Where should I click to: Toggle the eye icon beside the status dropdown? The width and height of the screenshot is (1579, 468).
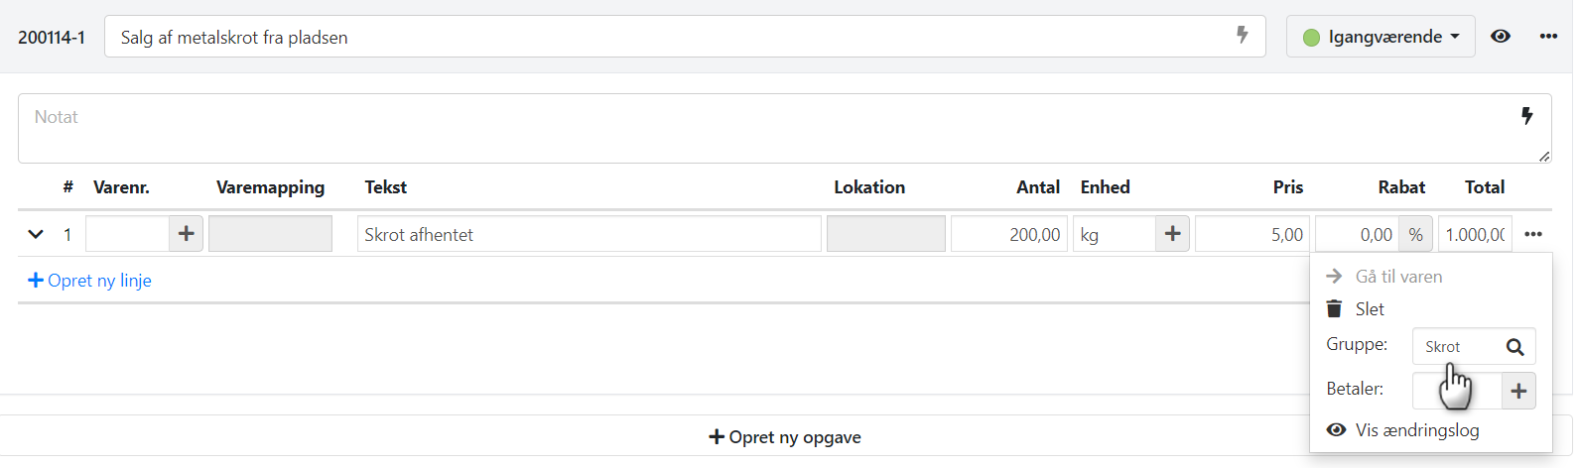click(1501, 37)
